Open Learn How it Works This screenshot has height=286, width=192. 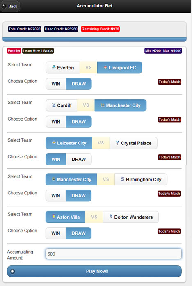pyautogui.click(x=38, y=51)
